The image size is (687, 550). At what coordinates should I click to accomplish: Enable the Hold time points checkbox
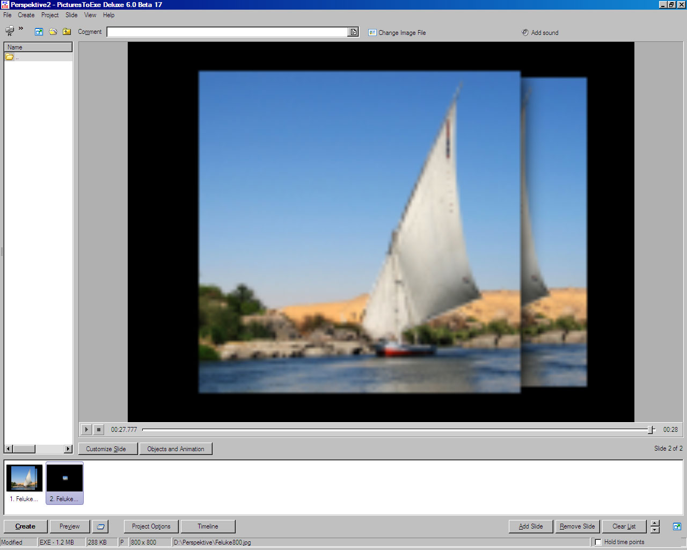(598, 542)
